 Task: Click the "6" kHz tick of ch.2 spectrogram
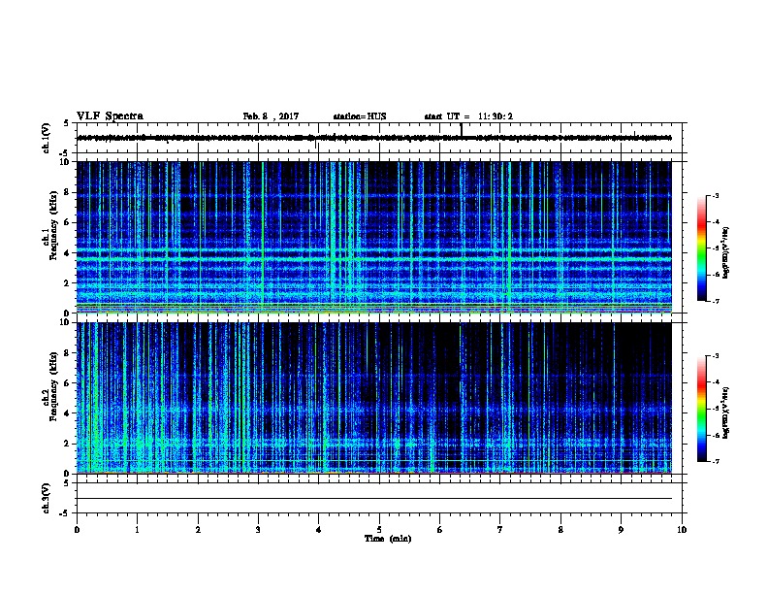point(67,382)
